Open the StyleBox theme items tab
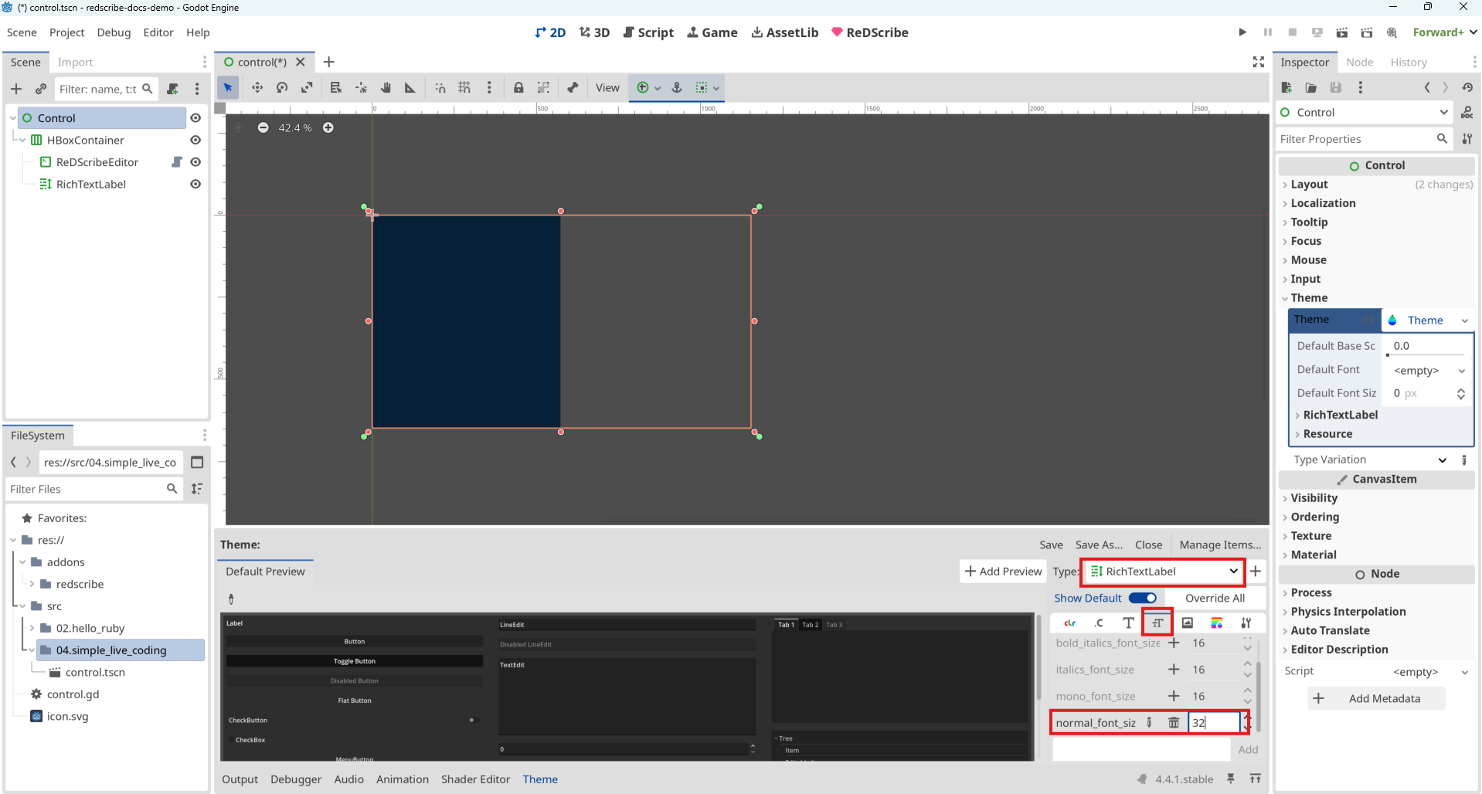This screenshot has height=794, width=1482. pos(1217,623)
